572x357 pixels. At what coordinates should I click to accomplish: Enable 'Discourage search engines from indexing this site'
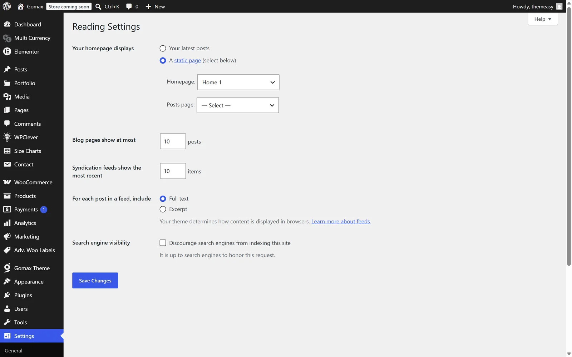[x=163, y=243]
